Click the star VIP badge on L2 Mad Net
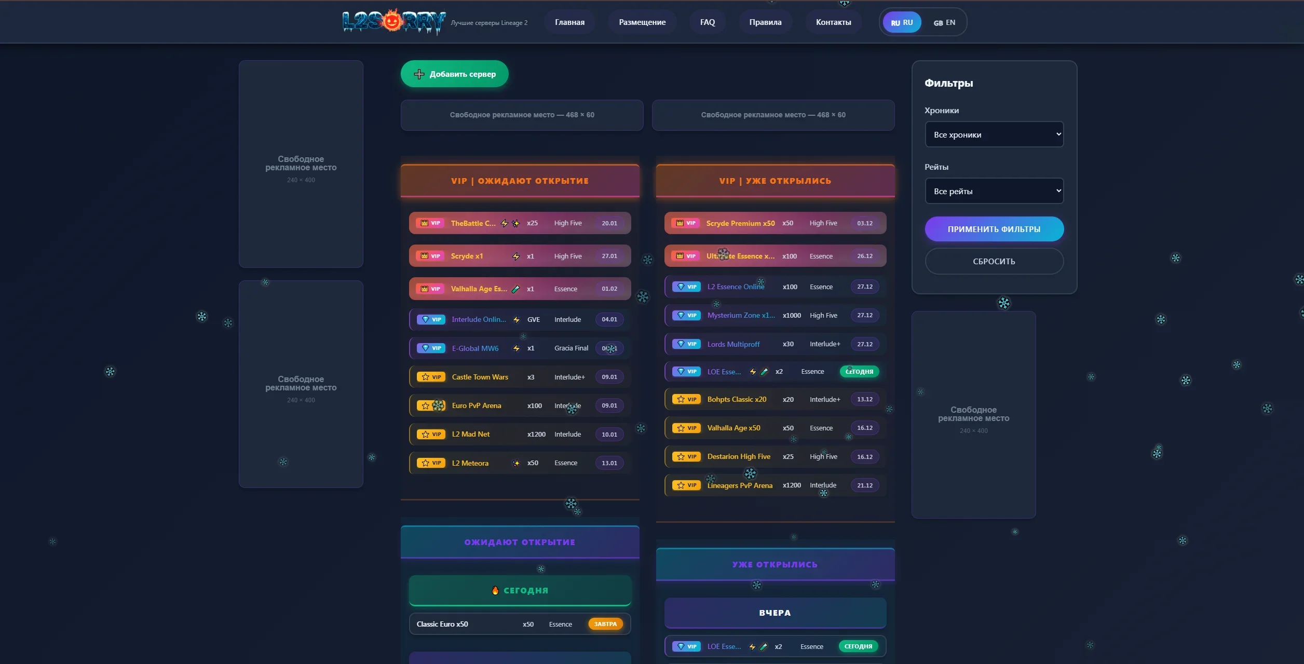 (431, 435)
